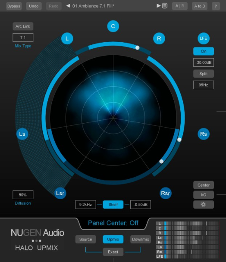Toggle the A|B comparison switch
The width and height of the screenshot is (226, 262).
[x=180, y=6]
